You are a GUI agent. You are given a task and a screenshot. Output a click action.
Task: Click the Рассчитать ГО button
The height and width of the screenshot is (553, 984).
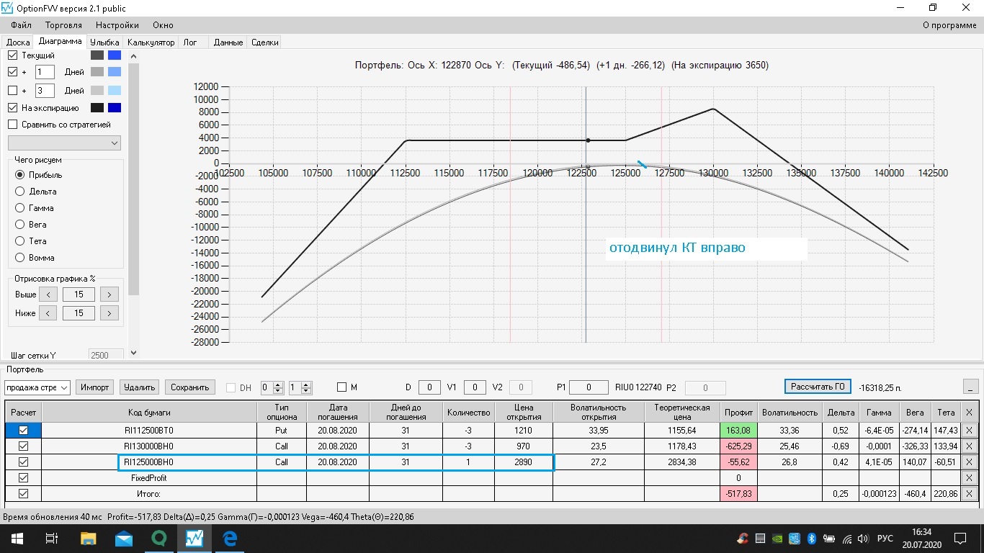tap(818, 387)
